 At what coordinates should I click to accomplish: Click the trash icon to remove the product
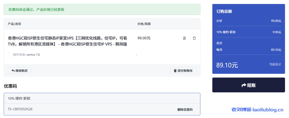194,38
